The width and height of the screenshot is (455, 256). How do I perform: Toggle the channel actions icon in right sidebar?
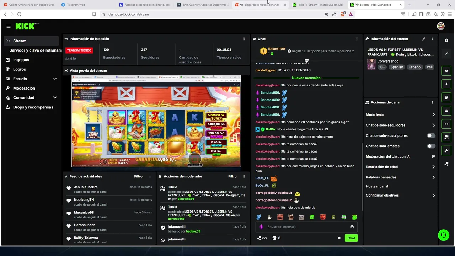pyautogui.click(x=446, y=137)
